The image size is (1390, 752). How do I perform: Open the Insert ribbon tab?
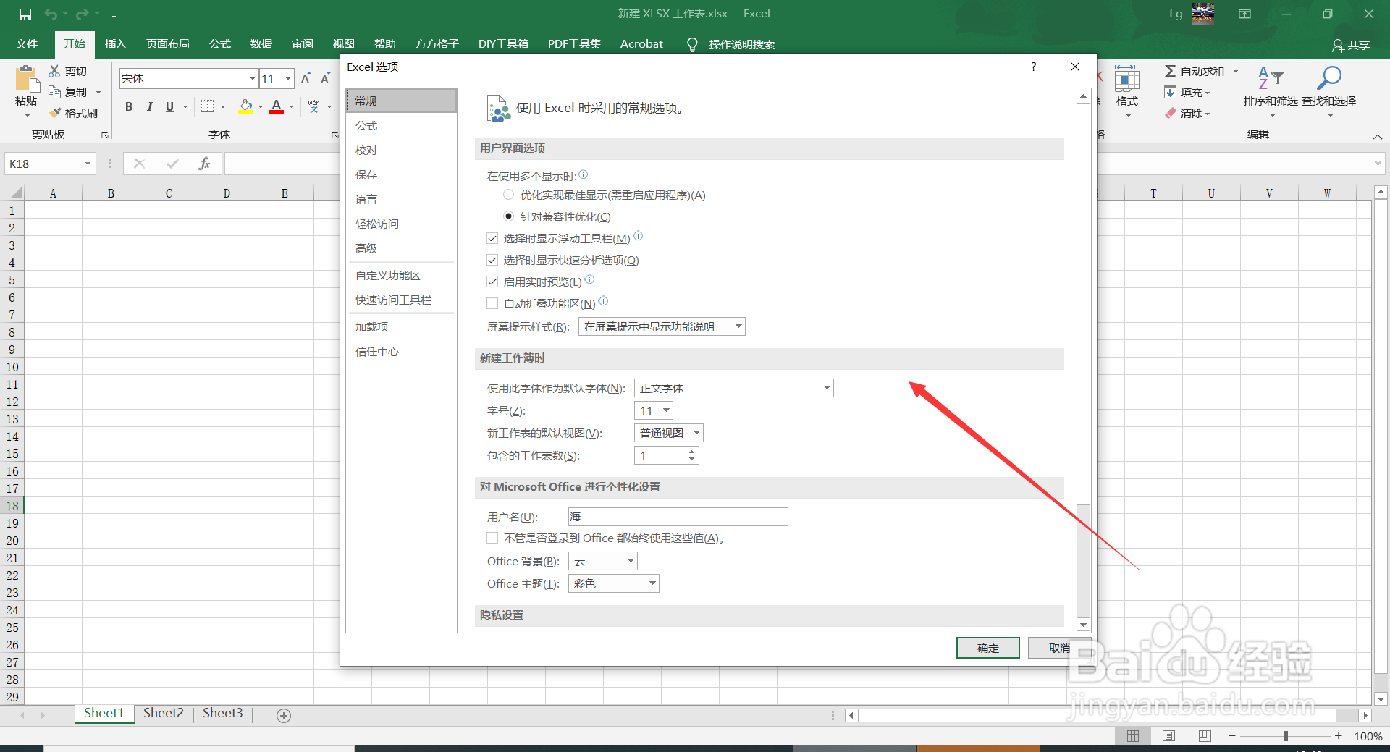click(115, 44)
